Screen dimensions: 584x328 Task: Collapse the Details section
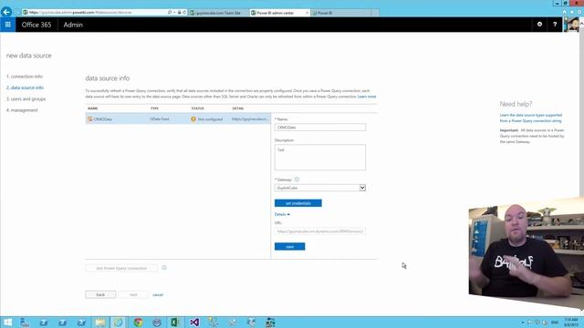pyautogui.click(x=282, y=214)
